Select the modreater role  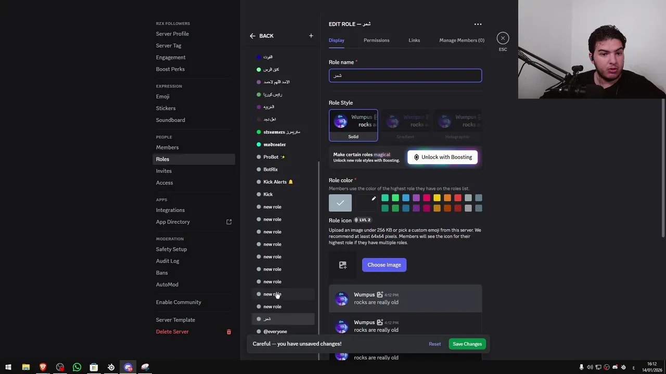pyautogui.click(x=284, y=144)
